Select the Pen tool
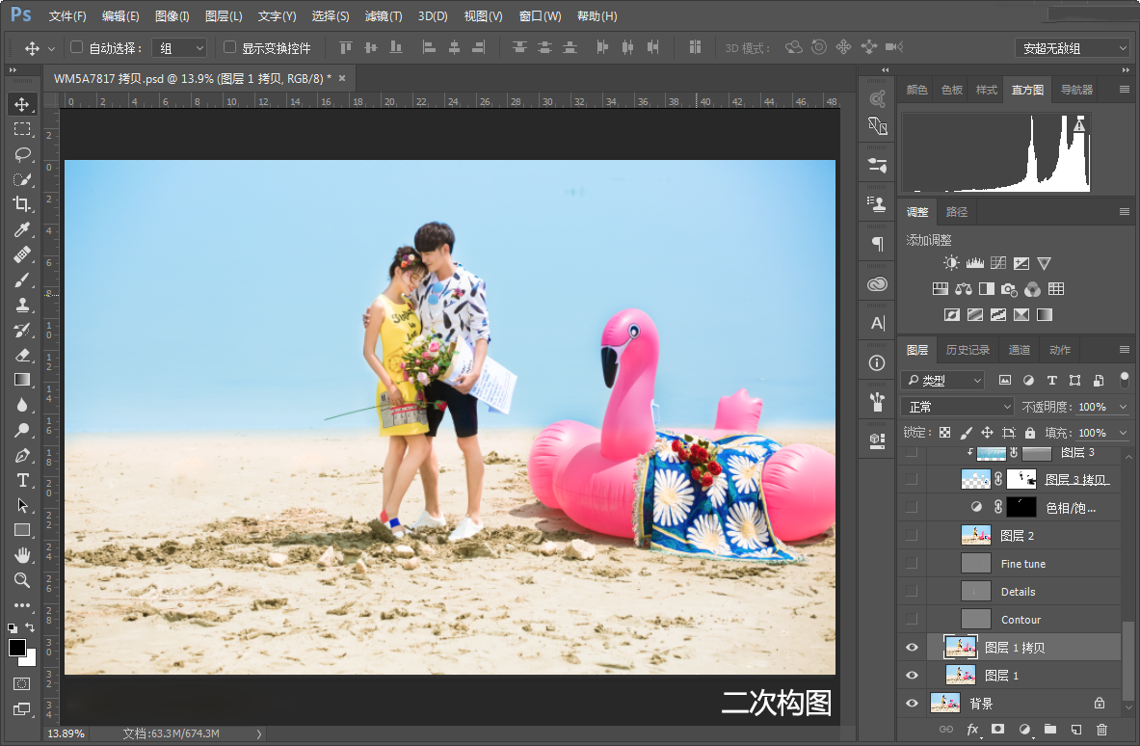 (x=22, y=455)
